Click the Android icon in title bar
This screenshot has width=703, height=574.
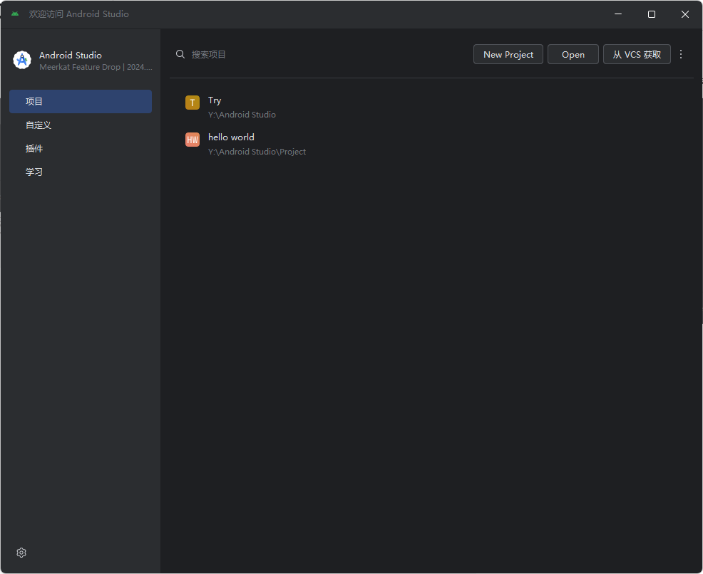pos(15,14)
